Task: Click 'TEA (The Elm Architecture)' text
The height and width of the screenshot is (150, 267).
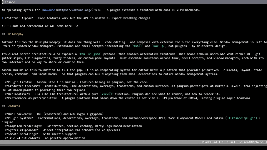Action: click(x=57, y=94)
